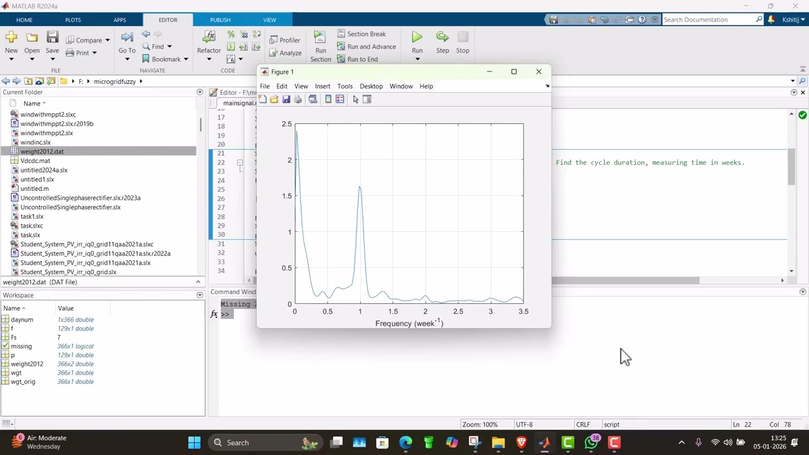Click the Save disk icon in ribbon
The image size is (809, 455).
tap(52, 38)
